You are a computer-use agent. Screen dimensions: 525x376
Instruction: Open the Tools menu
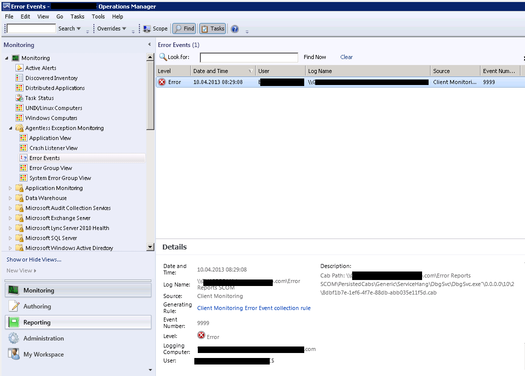pos(98,16)
